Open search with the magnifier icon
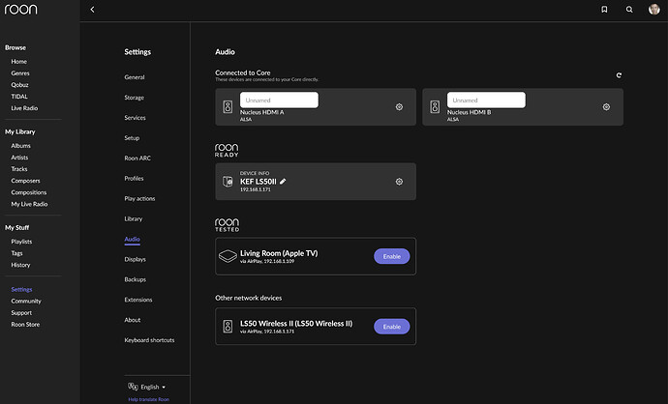The height and width of the screenshot is (404, 668). click(x=629, y=10)
